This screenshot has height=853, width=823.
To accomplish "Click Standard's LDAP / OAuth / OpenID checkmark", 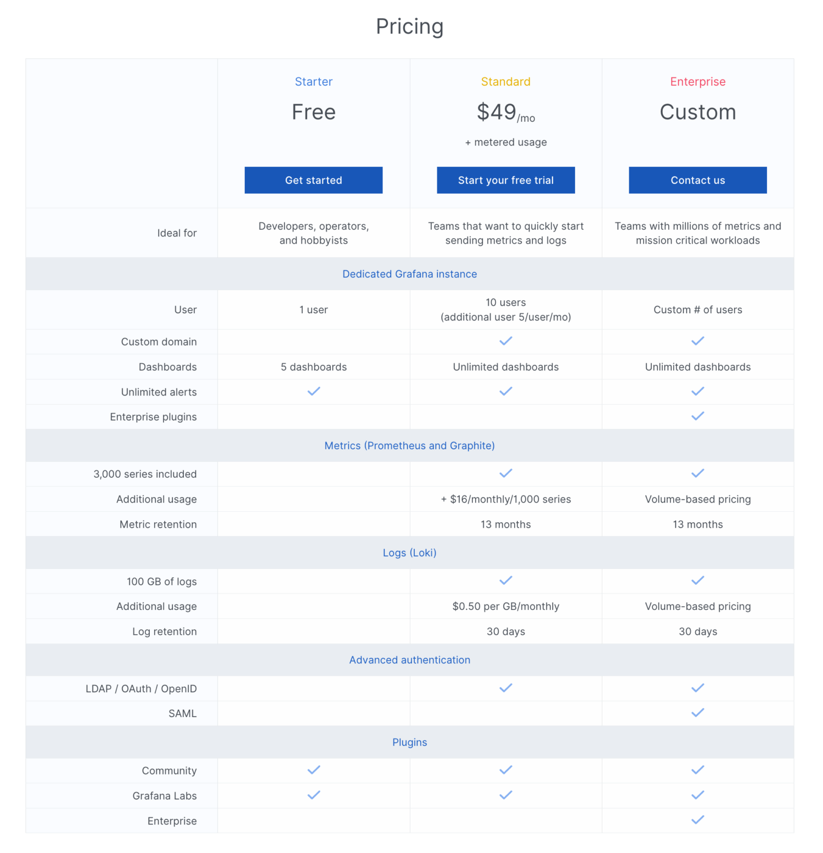I will (506, 688).
